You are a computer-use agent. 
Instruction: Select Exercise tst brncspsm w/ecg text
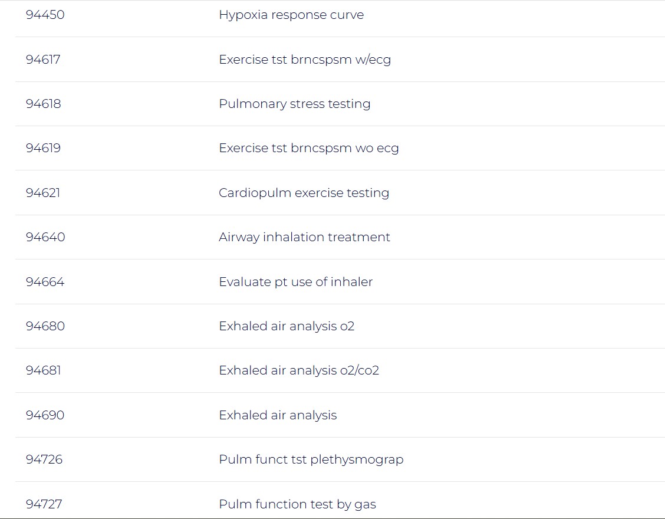pos(305,60)
